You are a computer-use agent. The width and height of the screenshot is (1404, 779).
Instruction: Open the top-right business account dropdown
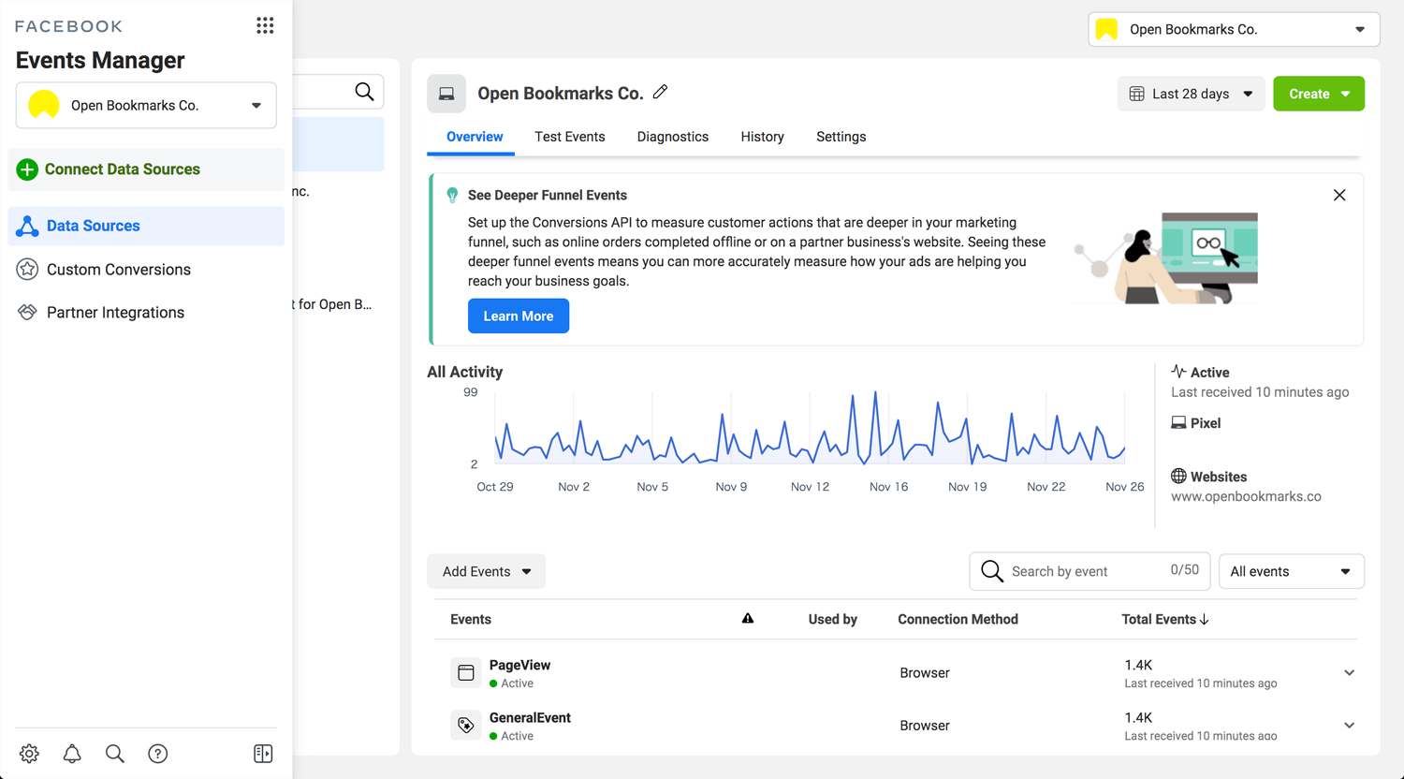[1234, 29]
